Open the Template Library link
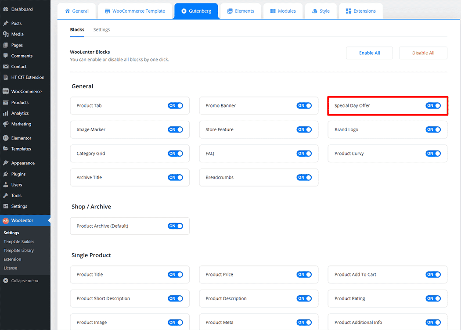Image resolution: width=461 pixels, height=330 pixels. [18, 251]
